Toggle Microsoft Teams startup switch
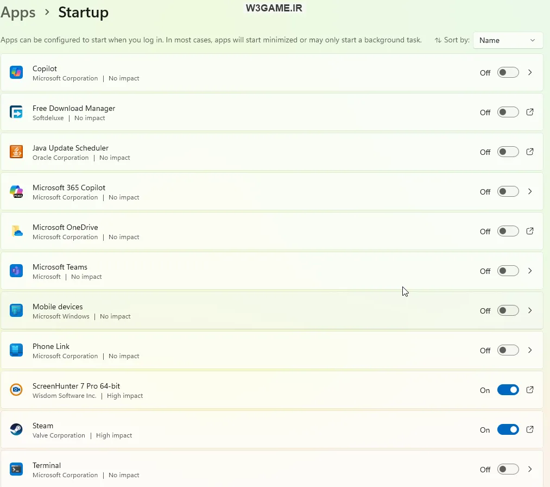Image resolution: width=550 pixels, height=487 pixels. (x=508, y=271)
